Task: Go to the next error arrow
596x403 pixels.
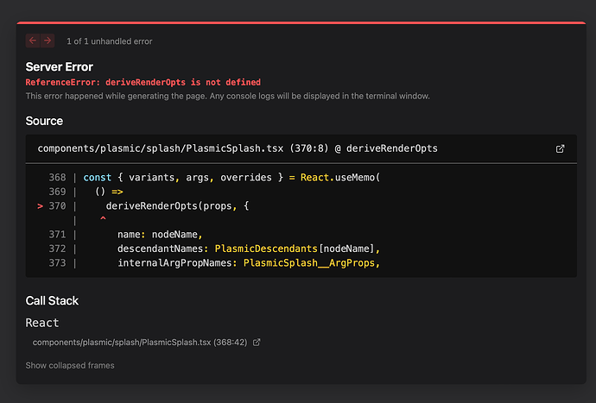Action: coord(48,41)
